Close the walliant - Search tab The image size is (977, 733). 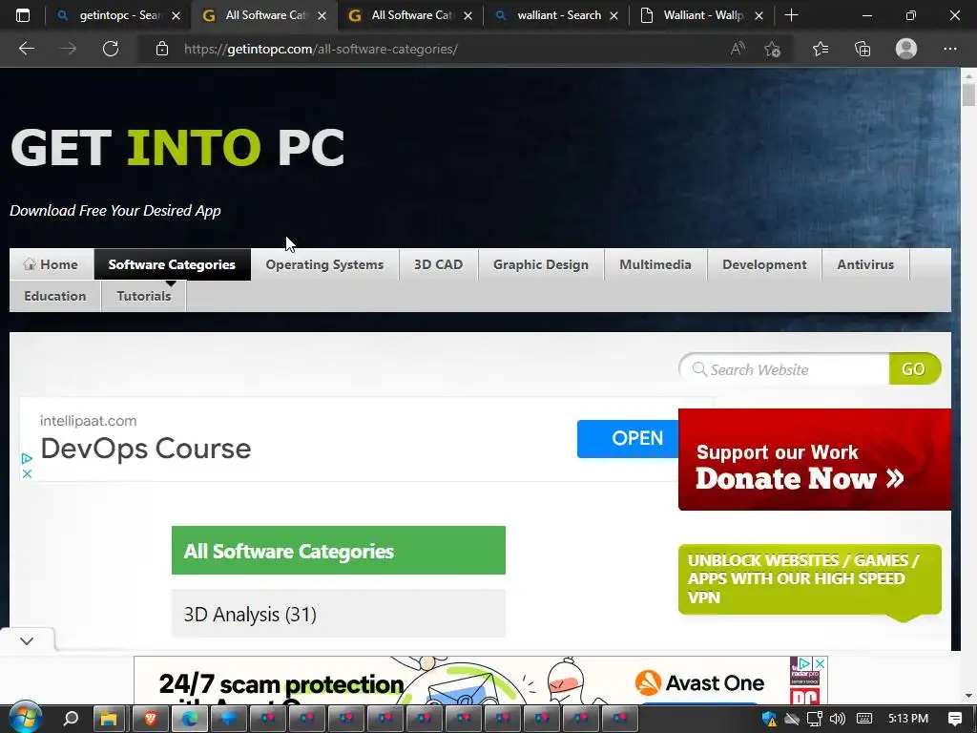tap(613, 15)
